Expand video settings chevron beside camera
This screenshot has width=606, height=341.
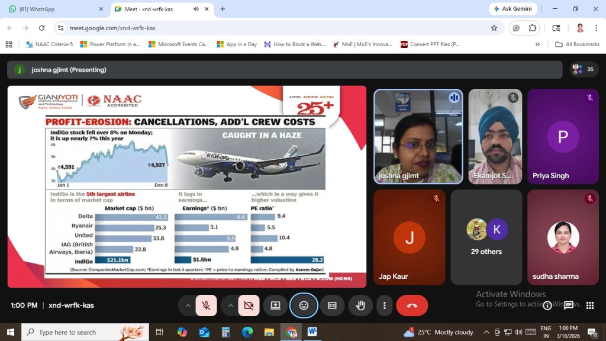pos(230,305)
